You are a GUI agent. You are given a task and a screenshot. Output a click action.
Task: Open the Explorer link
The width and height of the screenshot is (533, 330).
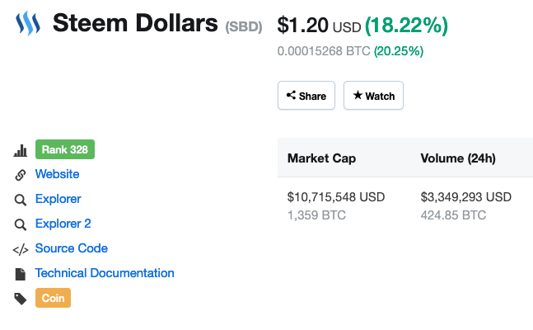pyautogui.click(x=58, y=199)
